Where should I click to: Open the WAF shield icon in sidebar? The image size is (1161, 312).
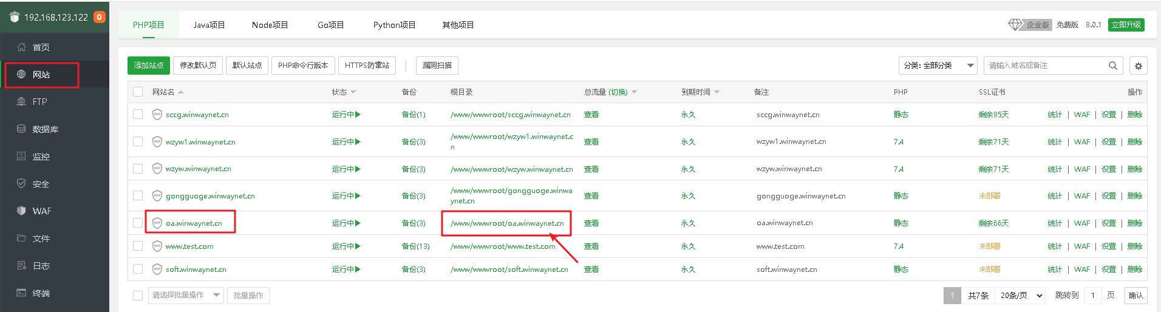pyautogui.click(x=21, y=211)
